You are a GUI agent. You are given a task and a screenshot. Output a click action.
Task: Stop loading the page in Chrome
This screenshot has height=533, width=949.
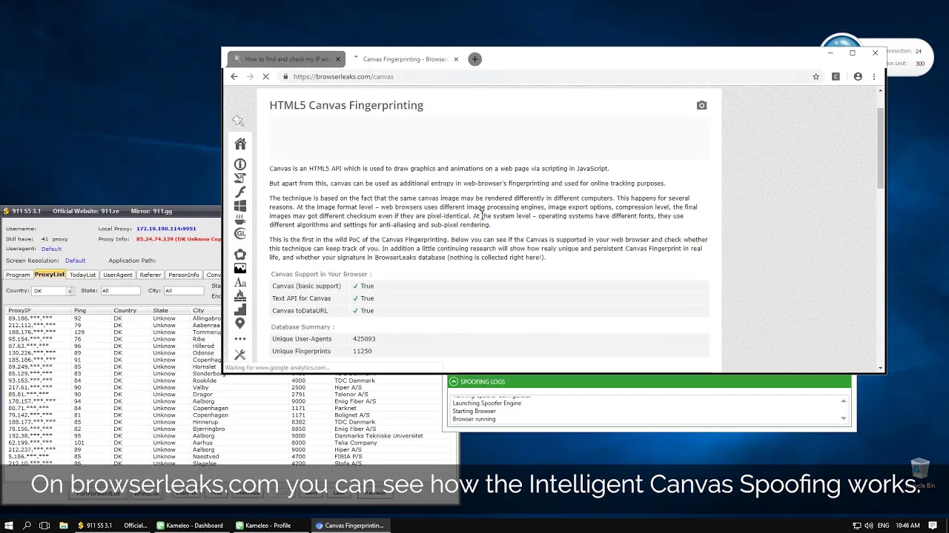pyautogui.click(x=265, y=76)
